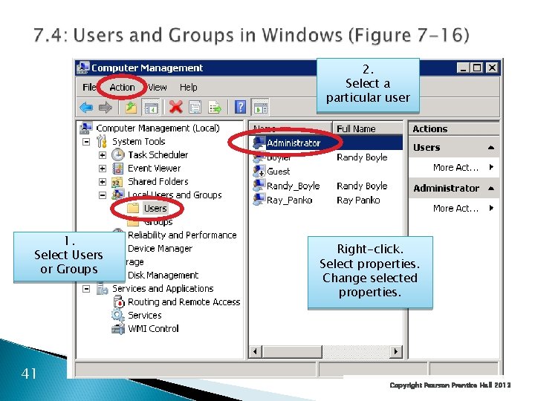The height and width of the screenshot is (401, 535).
Task: Click More Actions under Administrator heading
Action: point(455,208)
